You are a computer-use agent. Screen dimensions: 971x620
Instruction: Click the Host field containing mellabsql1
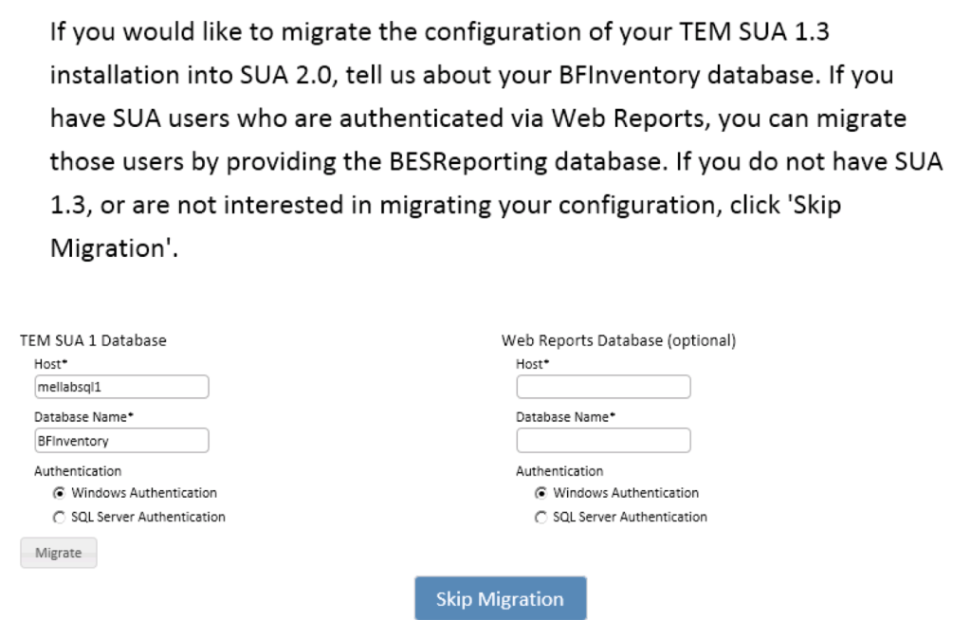pyautogui.click(x=121, y=386)
